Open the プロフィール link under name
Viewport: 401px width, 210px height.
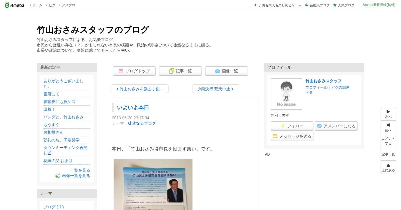(x=316, y=87)
